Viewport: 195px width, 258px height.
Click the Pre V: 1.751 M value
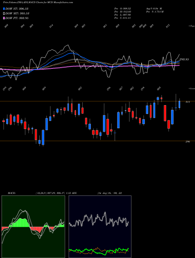(154, 12)
